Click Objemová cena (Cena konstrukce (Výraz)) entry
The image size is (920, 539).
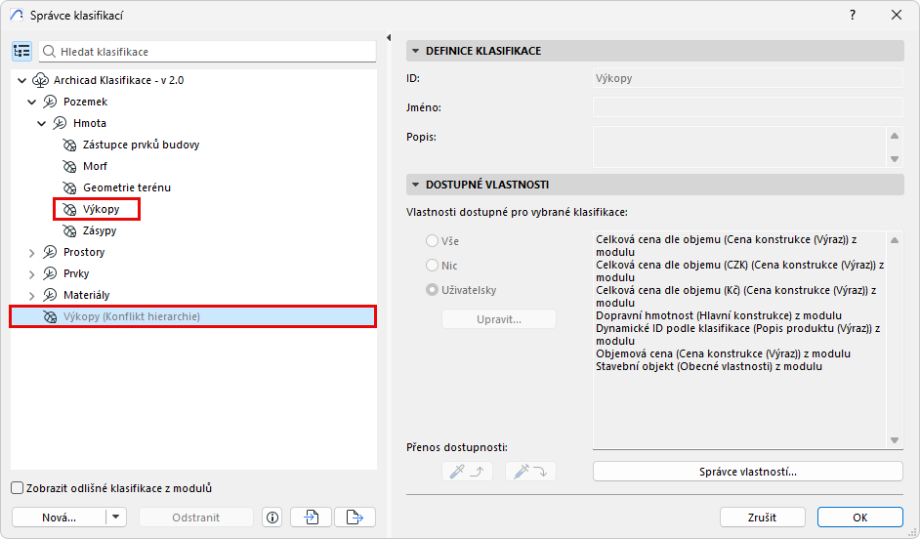coord(723,353)
